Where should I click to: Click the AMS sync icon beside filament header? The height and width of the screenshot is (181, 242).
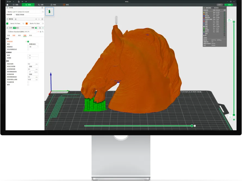(15, 19)
